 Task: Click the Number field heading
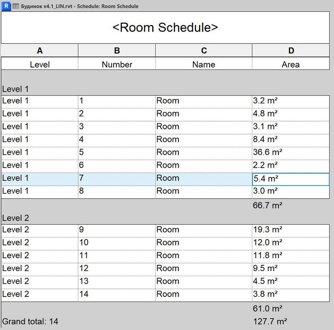(117, 64)
